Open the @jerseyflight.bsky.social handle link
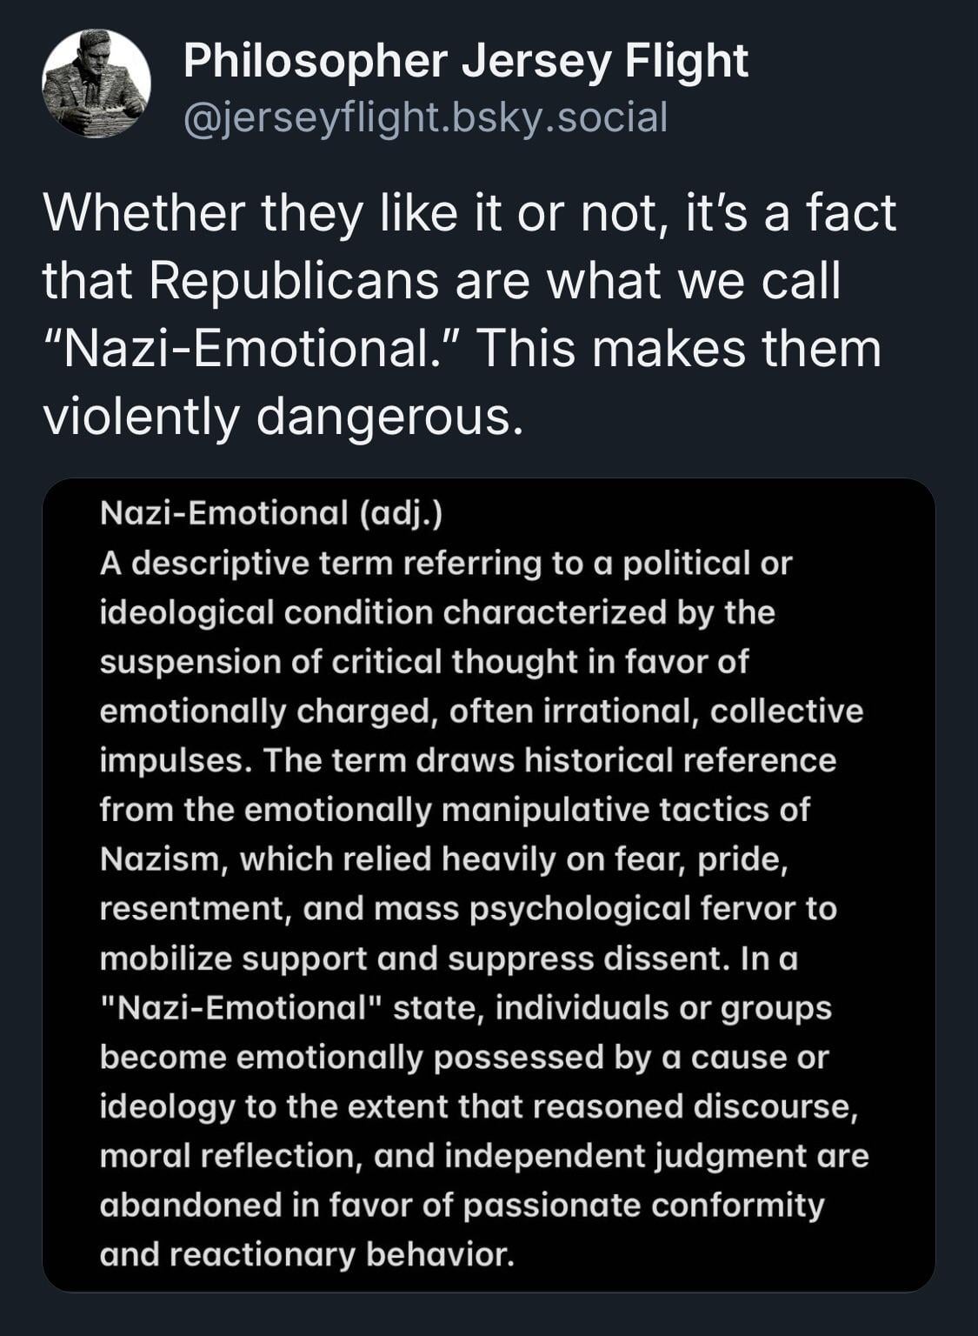The image size is (978, 1336). coord(426,117)
